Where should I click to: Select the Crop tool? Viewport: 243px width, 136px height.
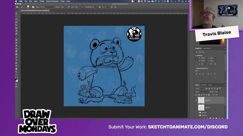coord(16,25)
